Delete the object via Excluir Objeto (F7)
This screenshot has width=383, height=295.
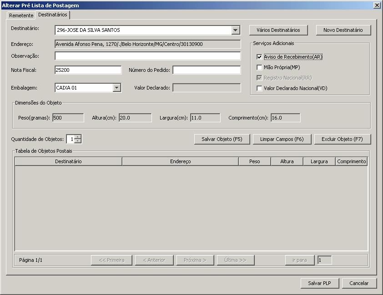click(342, 139)
